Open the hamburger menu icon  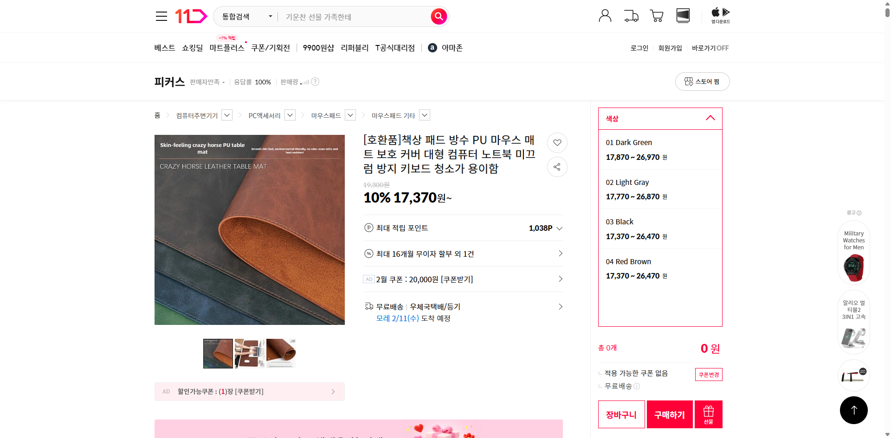(x=161, y=16)
